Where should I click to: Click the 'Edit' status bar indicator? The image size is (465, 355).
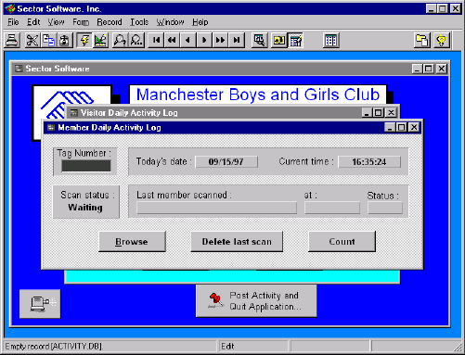pos(227,347)
